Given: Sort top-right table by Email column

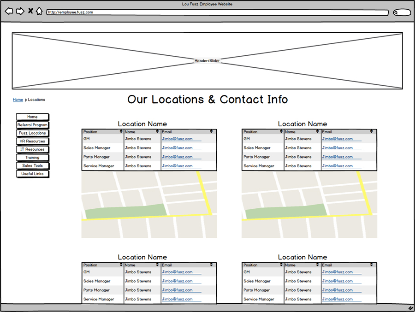Looking at the screenshot, I should click(371, 131).
